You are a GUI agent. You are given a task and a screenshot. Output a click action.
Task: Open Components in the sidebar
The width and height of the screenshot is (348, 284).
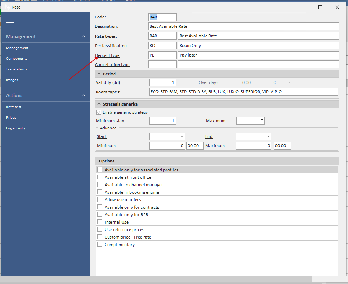click(17, 59)
